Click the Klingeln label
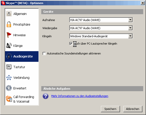Image resolution: width=146 pixels, height=115 pixels. click(47, 36)
